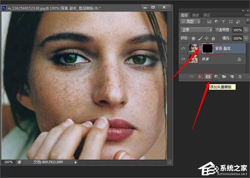Viewport: 250px width, 178px height.
Task: Collapse the panel with double-arrow icon
Action: (x=243, y=10)
